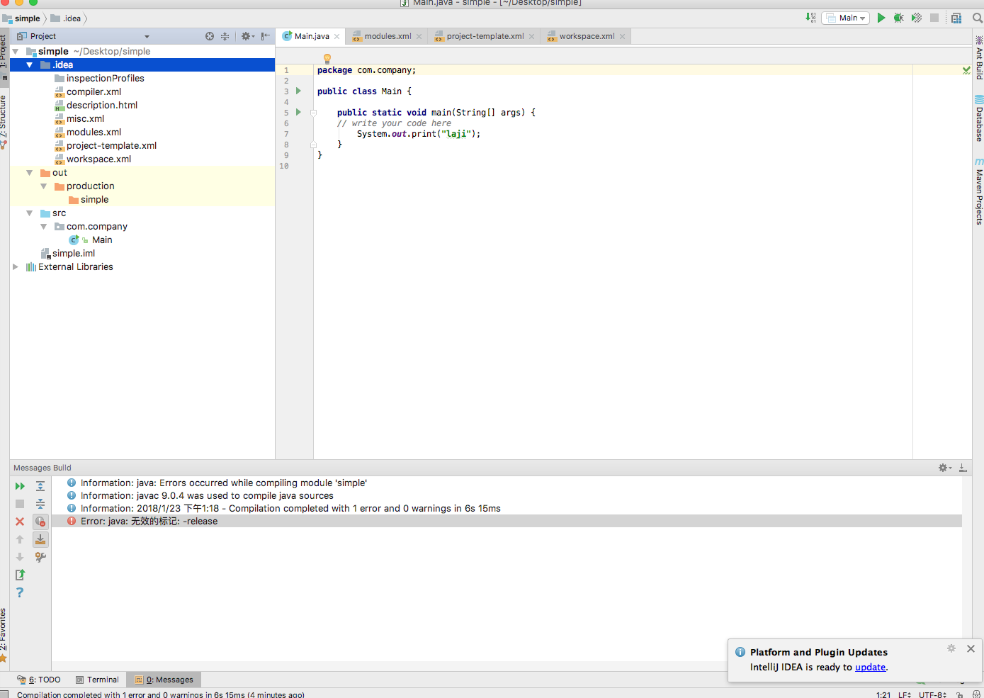Hide the Project tool window
984x698 pixels.
pos(266,36)
